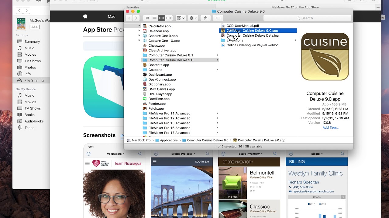The width and height of the screenshot is (389, 218).
Task: Click the Apple logo in Safari page
Action: click(85, 16)
